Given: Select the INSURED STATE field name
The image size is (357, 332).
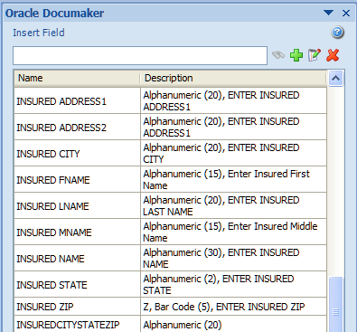Looking at the screenshot, I should [x=52, y=285].
